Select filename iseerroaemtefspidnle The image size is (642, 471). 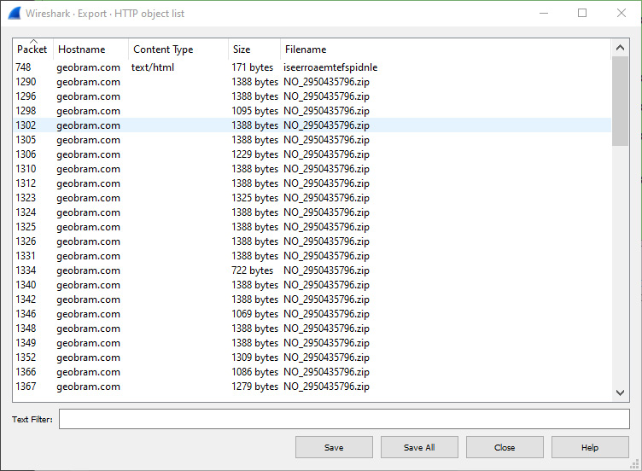tap(330, 67)
